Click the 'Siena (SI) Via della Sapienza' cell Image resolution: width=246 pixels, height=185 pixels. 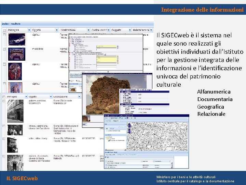tap(63, 102)
